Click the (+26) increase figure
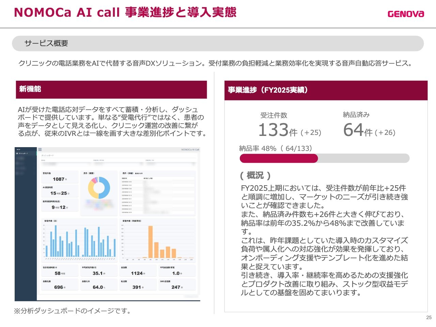Viewport: 436px width, 327px height. click(385, 133)
